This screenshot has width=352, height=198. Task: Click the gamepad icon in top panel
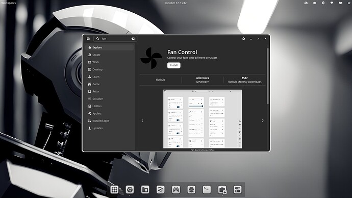point(306,3)
